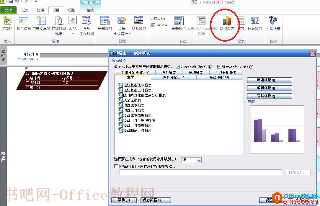Click 新建模板 button
The height and width of the screenshot is (206, 320).
point(270,80)
